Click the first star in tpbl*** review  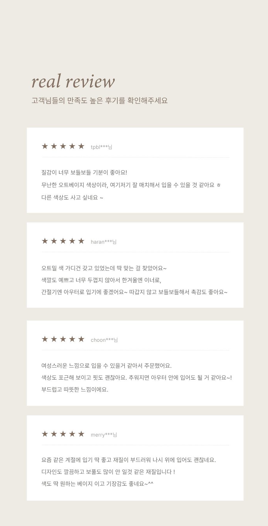[x=45, y=146]
